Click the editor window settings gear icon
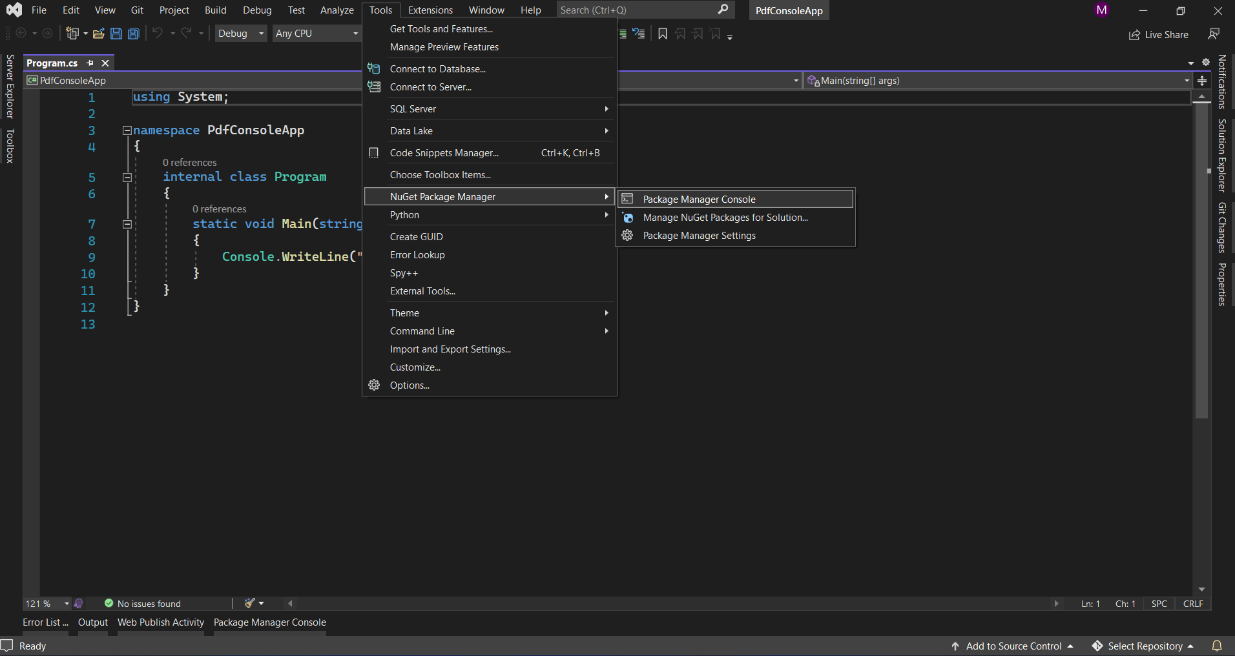 click(1206, 63)
